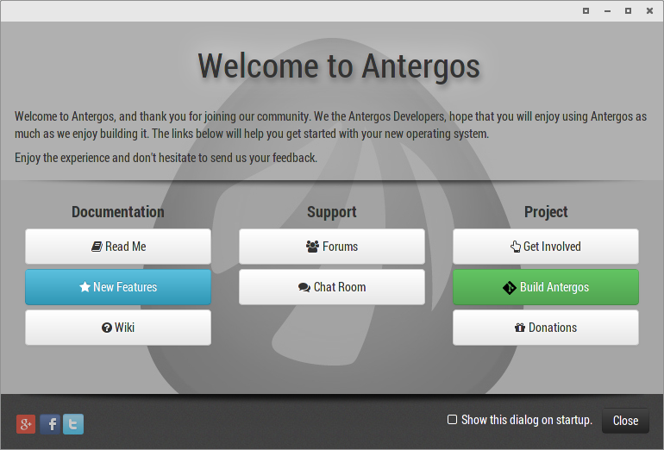Open the Facebook social icon
664x450 pixels.
(50, 424)
